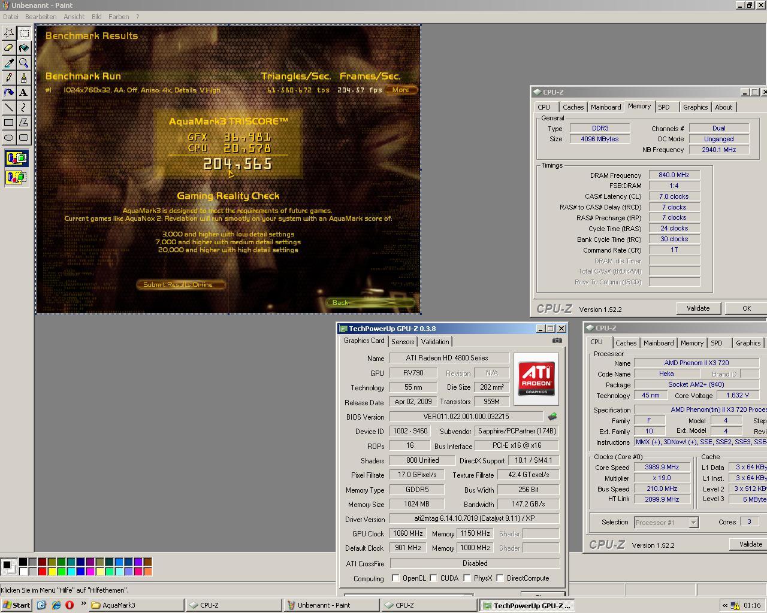Click the ATI Radeon logo in GPU-Z
767x613 pixels.
click(536, 379)
